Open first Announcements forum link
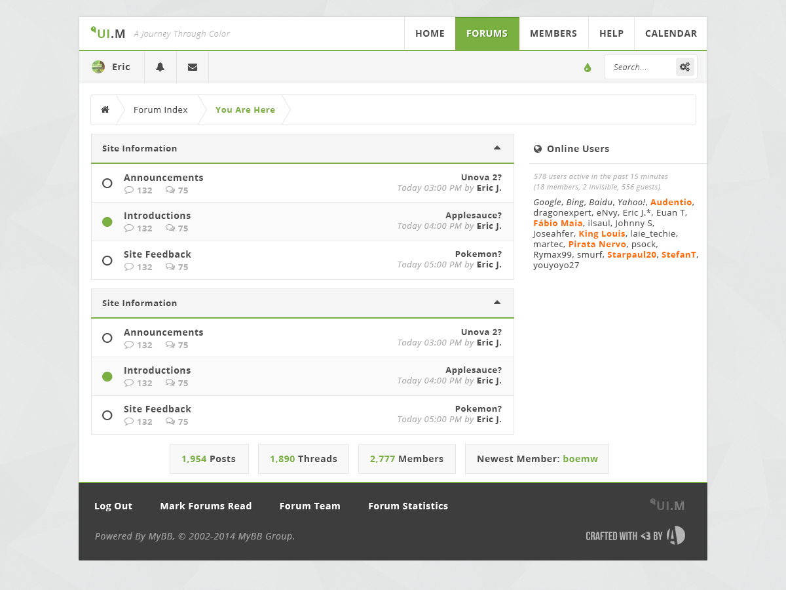Screen dimensions: 786x590 tap(163, 178)
